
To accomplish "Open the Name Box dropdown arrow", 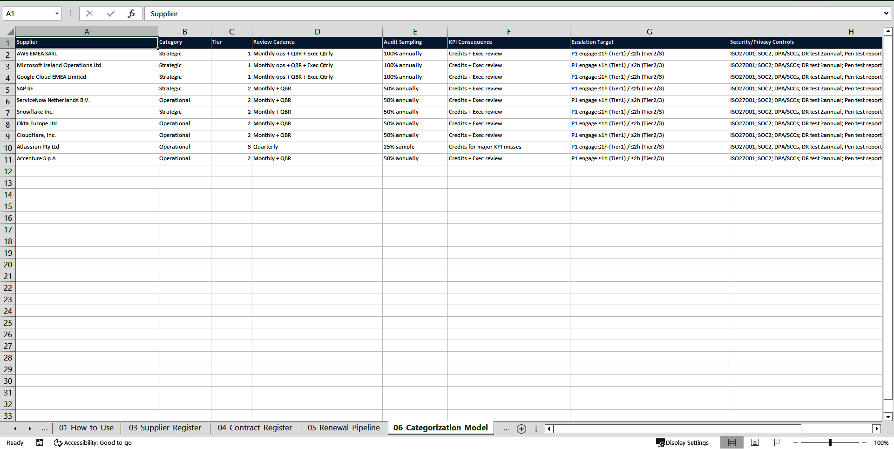I will point(57,14).
